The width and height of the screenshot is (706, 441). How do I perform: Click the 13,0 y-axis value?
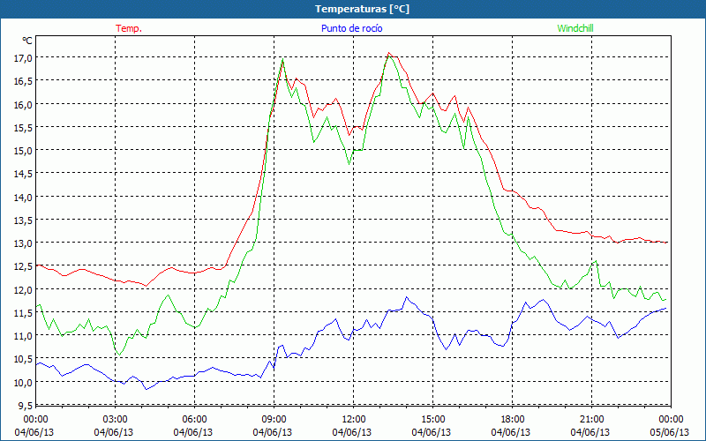[x=24, y=243]
